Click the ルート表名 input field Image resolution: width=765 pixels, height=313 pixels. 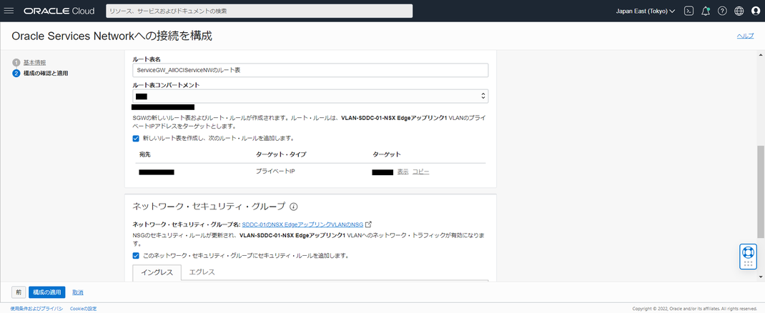click(x=310, y=70)
